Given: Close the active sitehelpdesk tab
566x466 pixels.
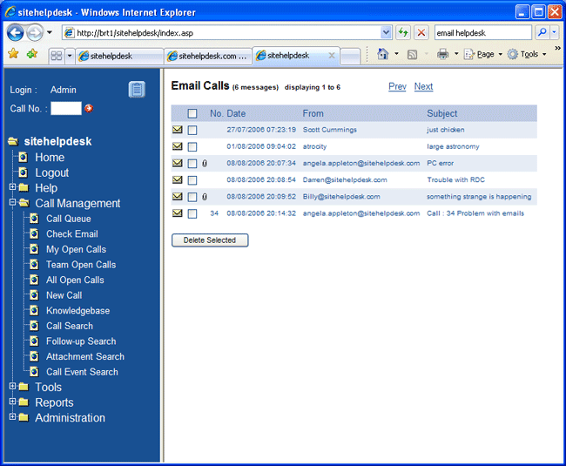Looking at the screenshot, I should tap(332, 56).
